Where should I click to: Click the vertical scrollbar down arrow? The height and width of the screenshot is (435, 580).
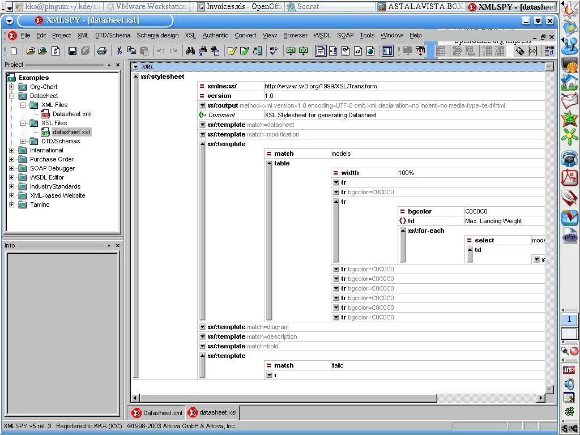point(549,389)
